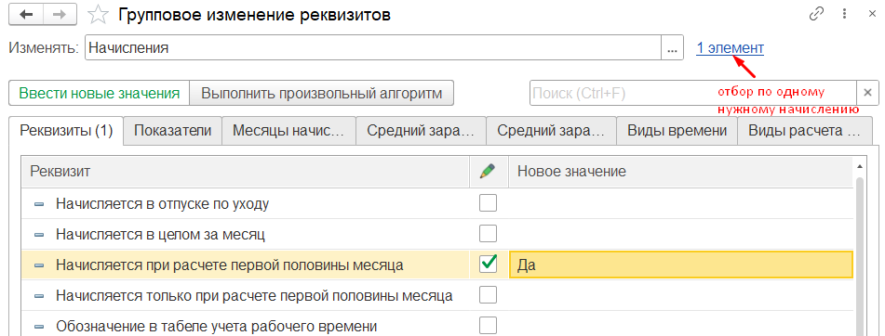Open the ellipsis selector next to Начисления

[x=672, y=48]
